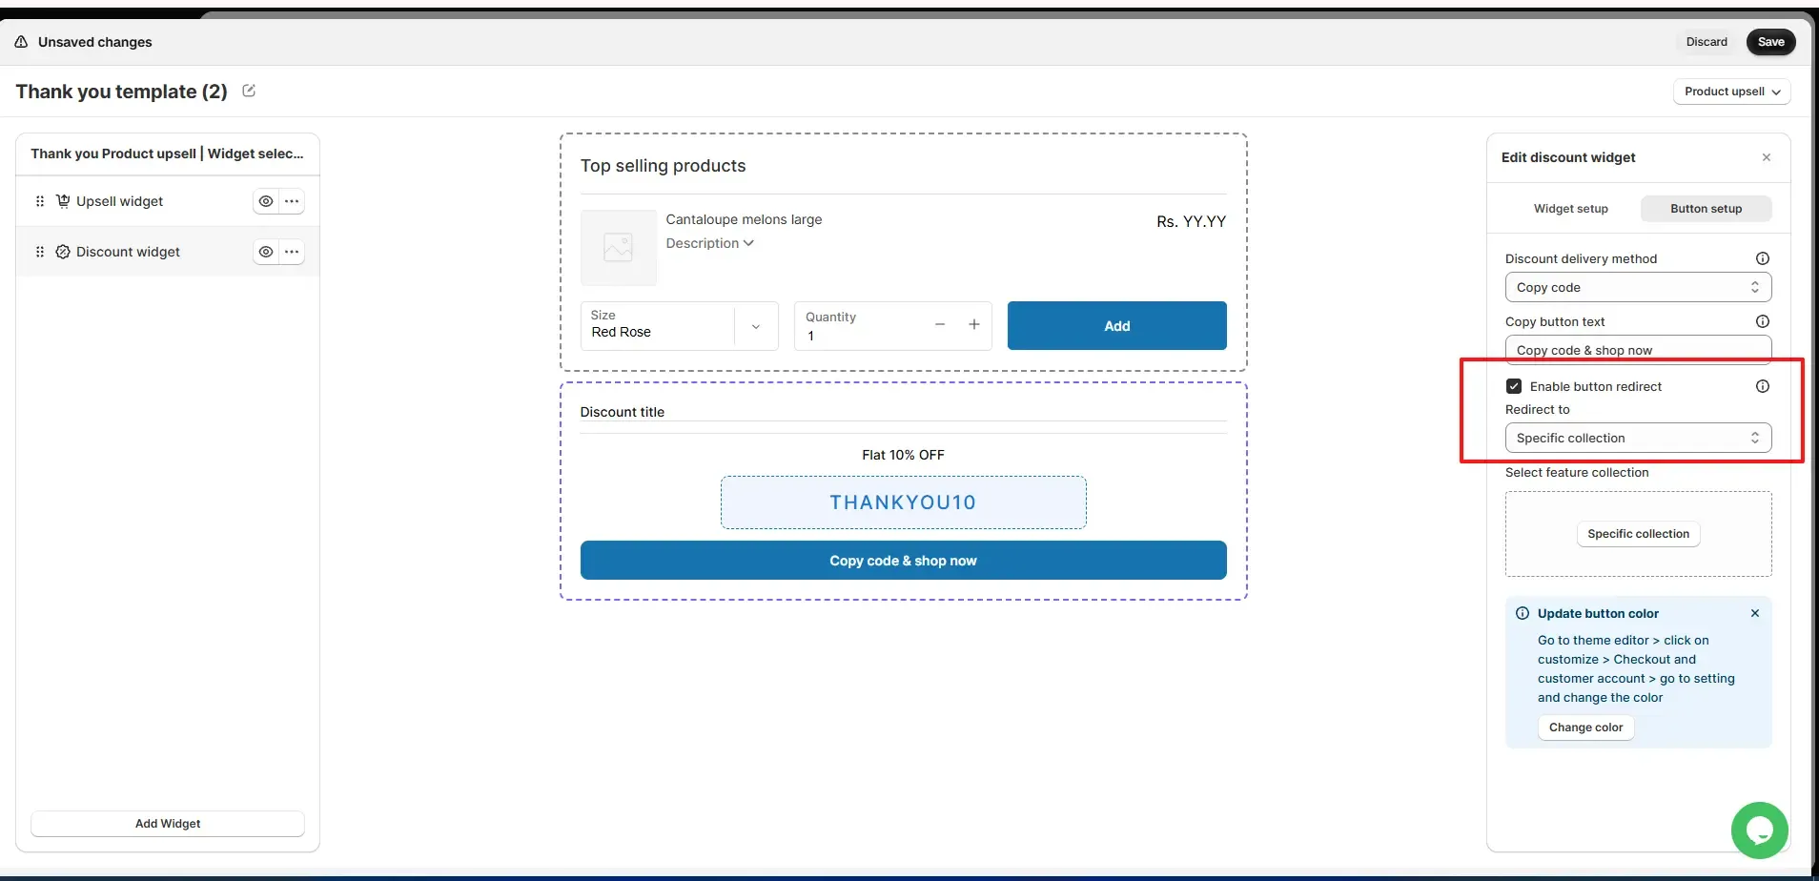Click the "Rs. YY.YY" price text
The image size is (1819, 881).
pos(1191,221)
